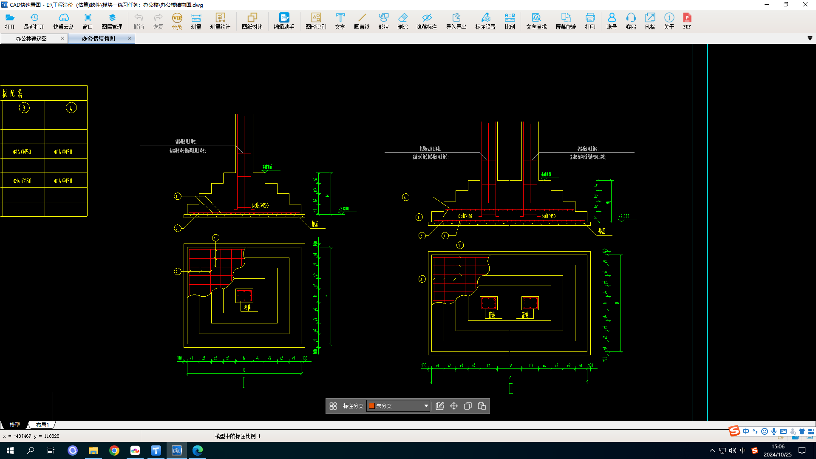Screen dimensions: 816x459
Task: Switch to 模型 model space tab
Action: coord(15,425)
